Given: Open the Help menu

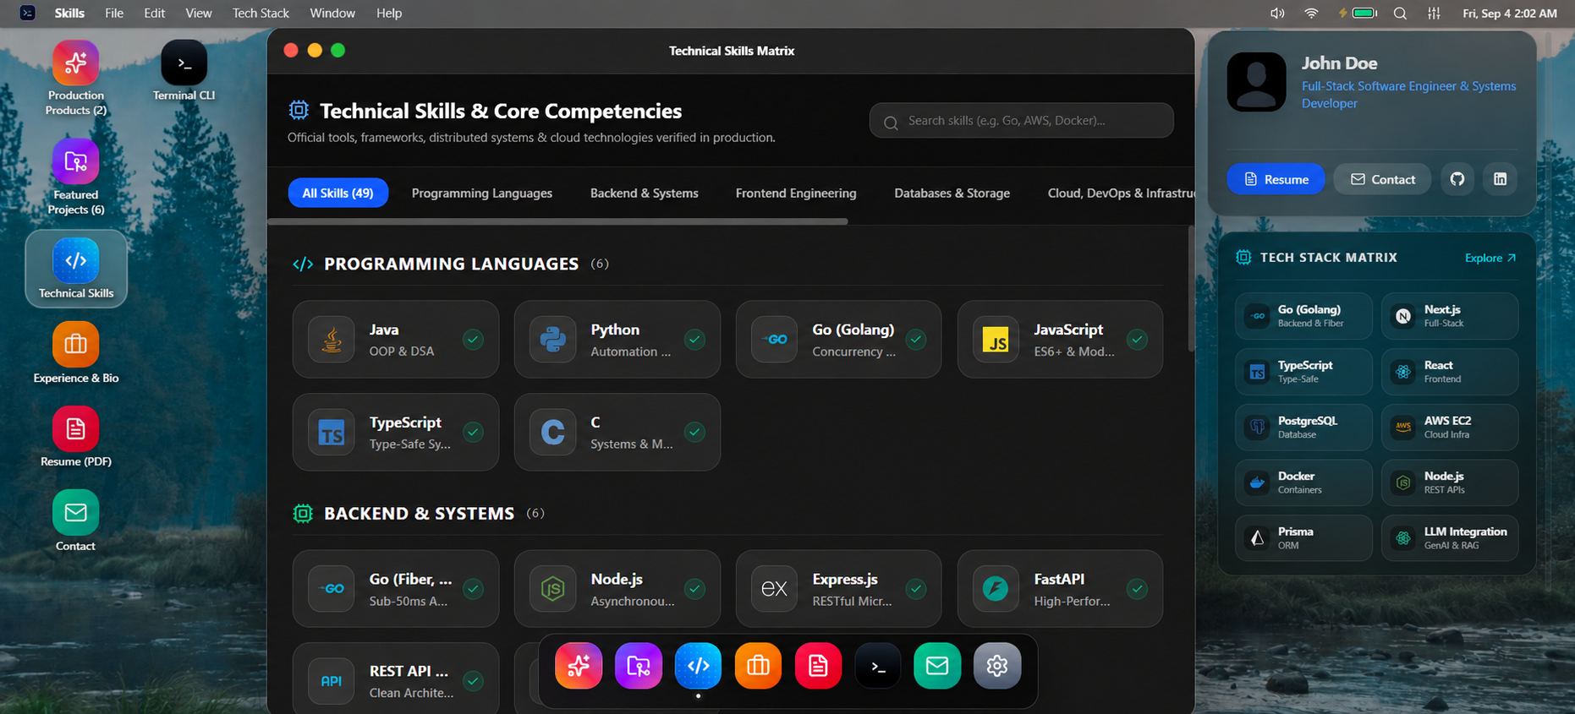Looking at the screenshot, I should coord(389,14).
